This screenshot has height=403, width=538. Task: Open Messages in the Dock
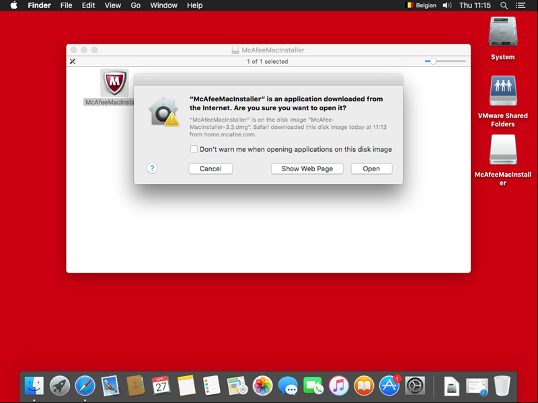tap(288, 386)
